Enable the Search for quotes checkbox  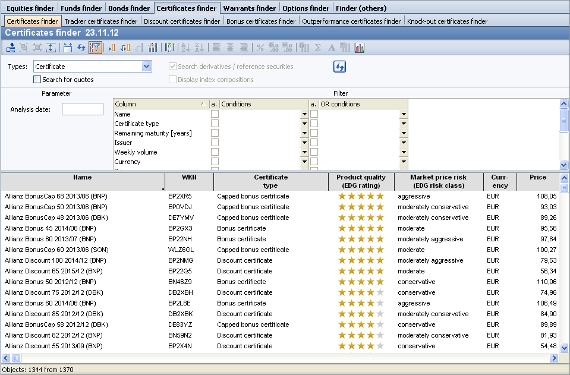(x=37, y=80)
